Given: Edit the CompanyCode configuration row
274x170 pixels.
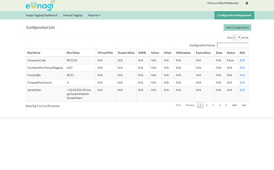Looking at the screenshot, I should pos(242,60).
